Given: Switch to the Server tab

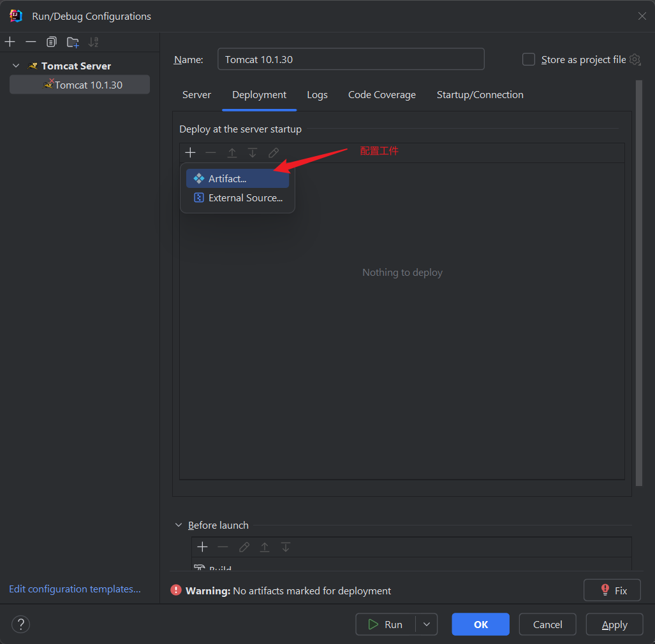Looking at the screenshot, I should [x=196, y=95].
